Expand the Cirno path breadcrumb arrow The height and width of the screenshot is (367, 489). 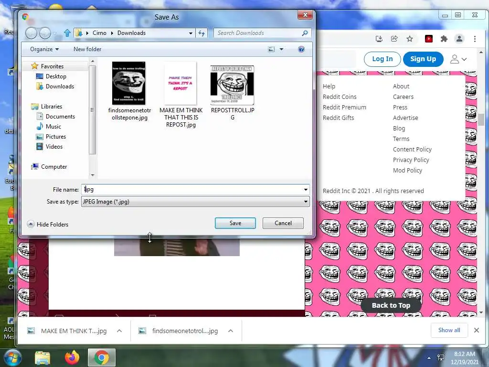click(x=112, y=33)
